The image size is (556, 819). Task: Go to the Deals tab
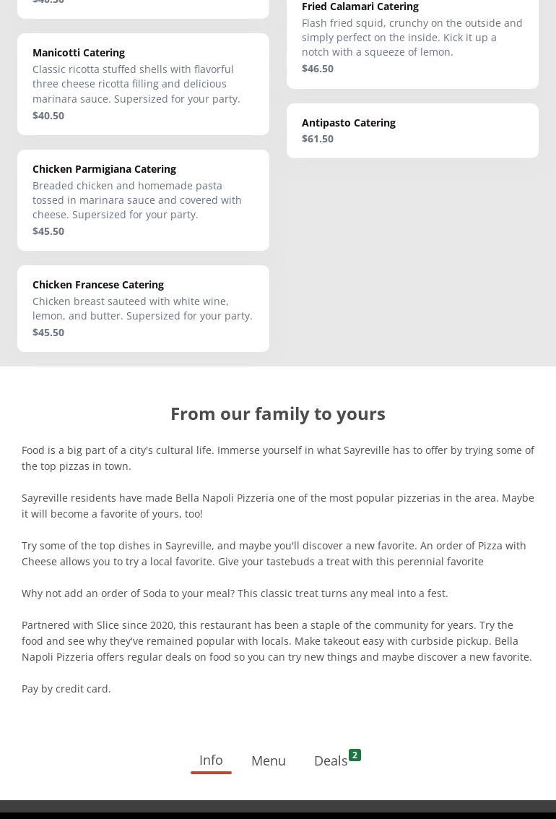click(331, 760)
